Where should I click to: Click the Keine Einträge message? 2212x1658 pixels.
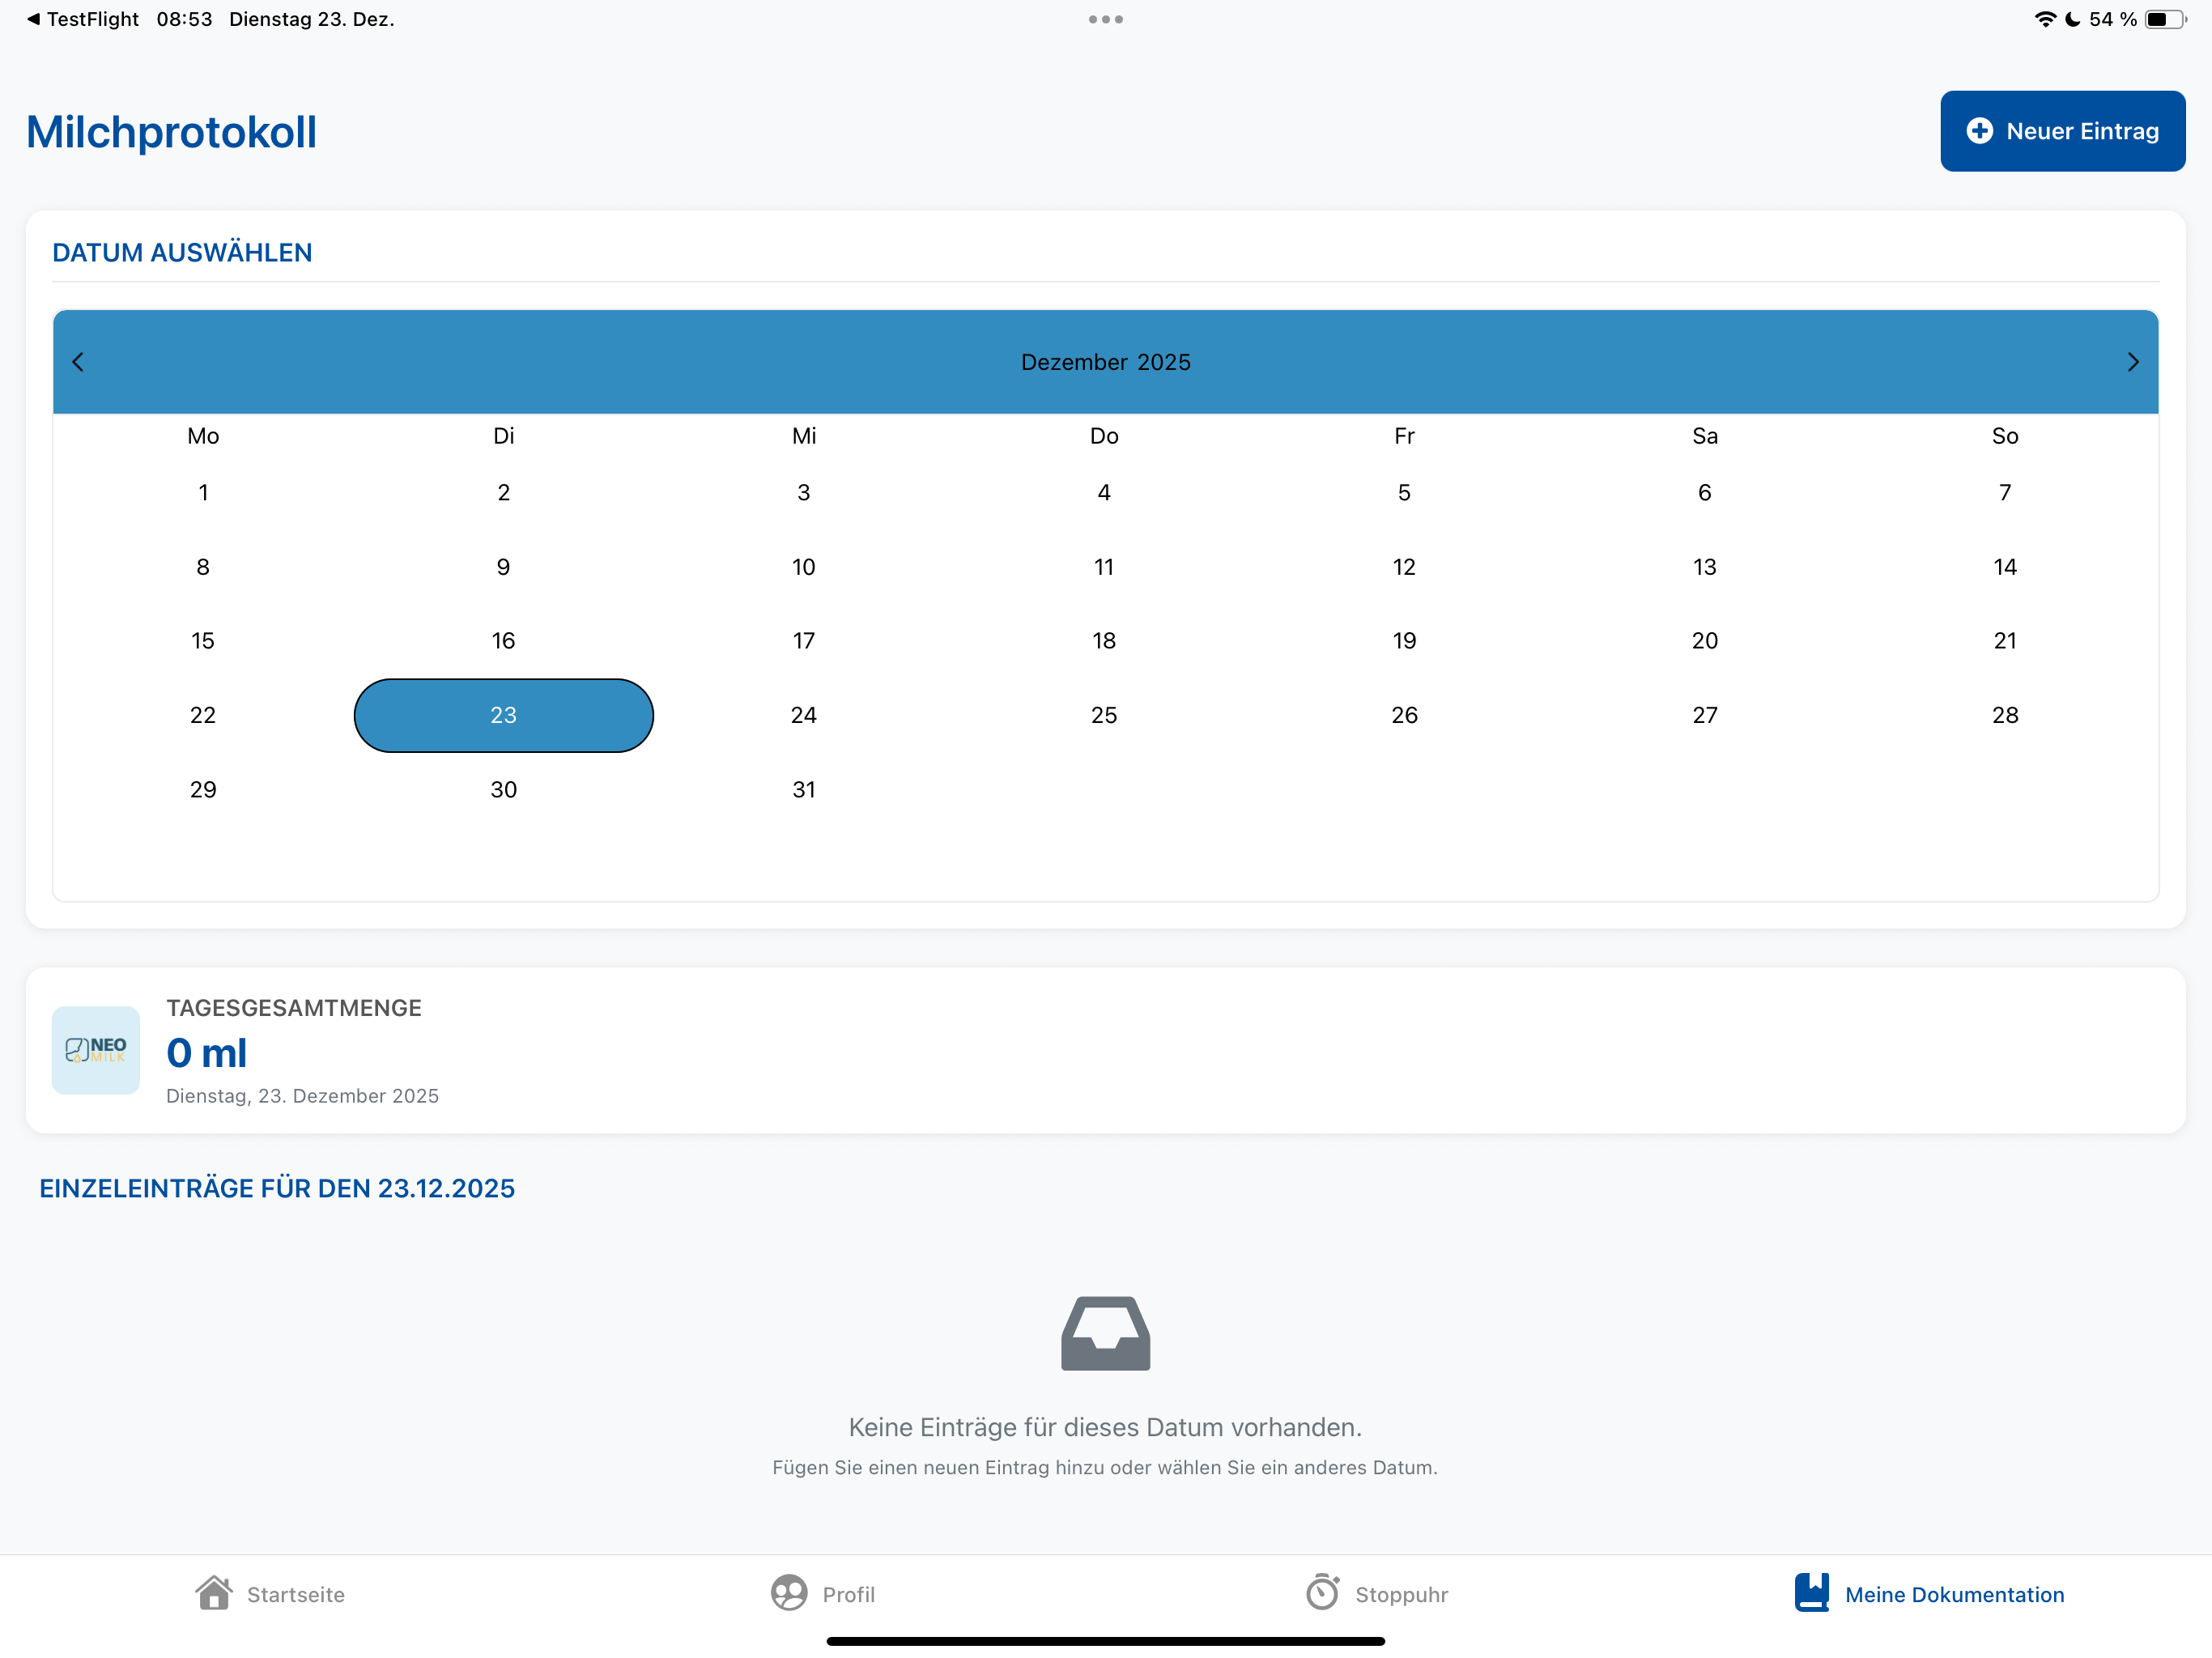point(1105,1427)
